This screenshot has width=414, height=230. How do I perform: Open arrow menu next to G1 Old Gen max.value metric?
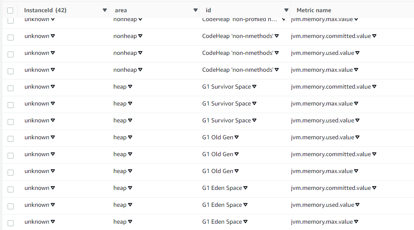(x=357, y=171)
